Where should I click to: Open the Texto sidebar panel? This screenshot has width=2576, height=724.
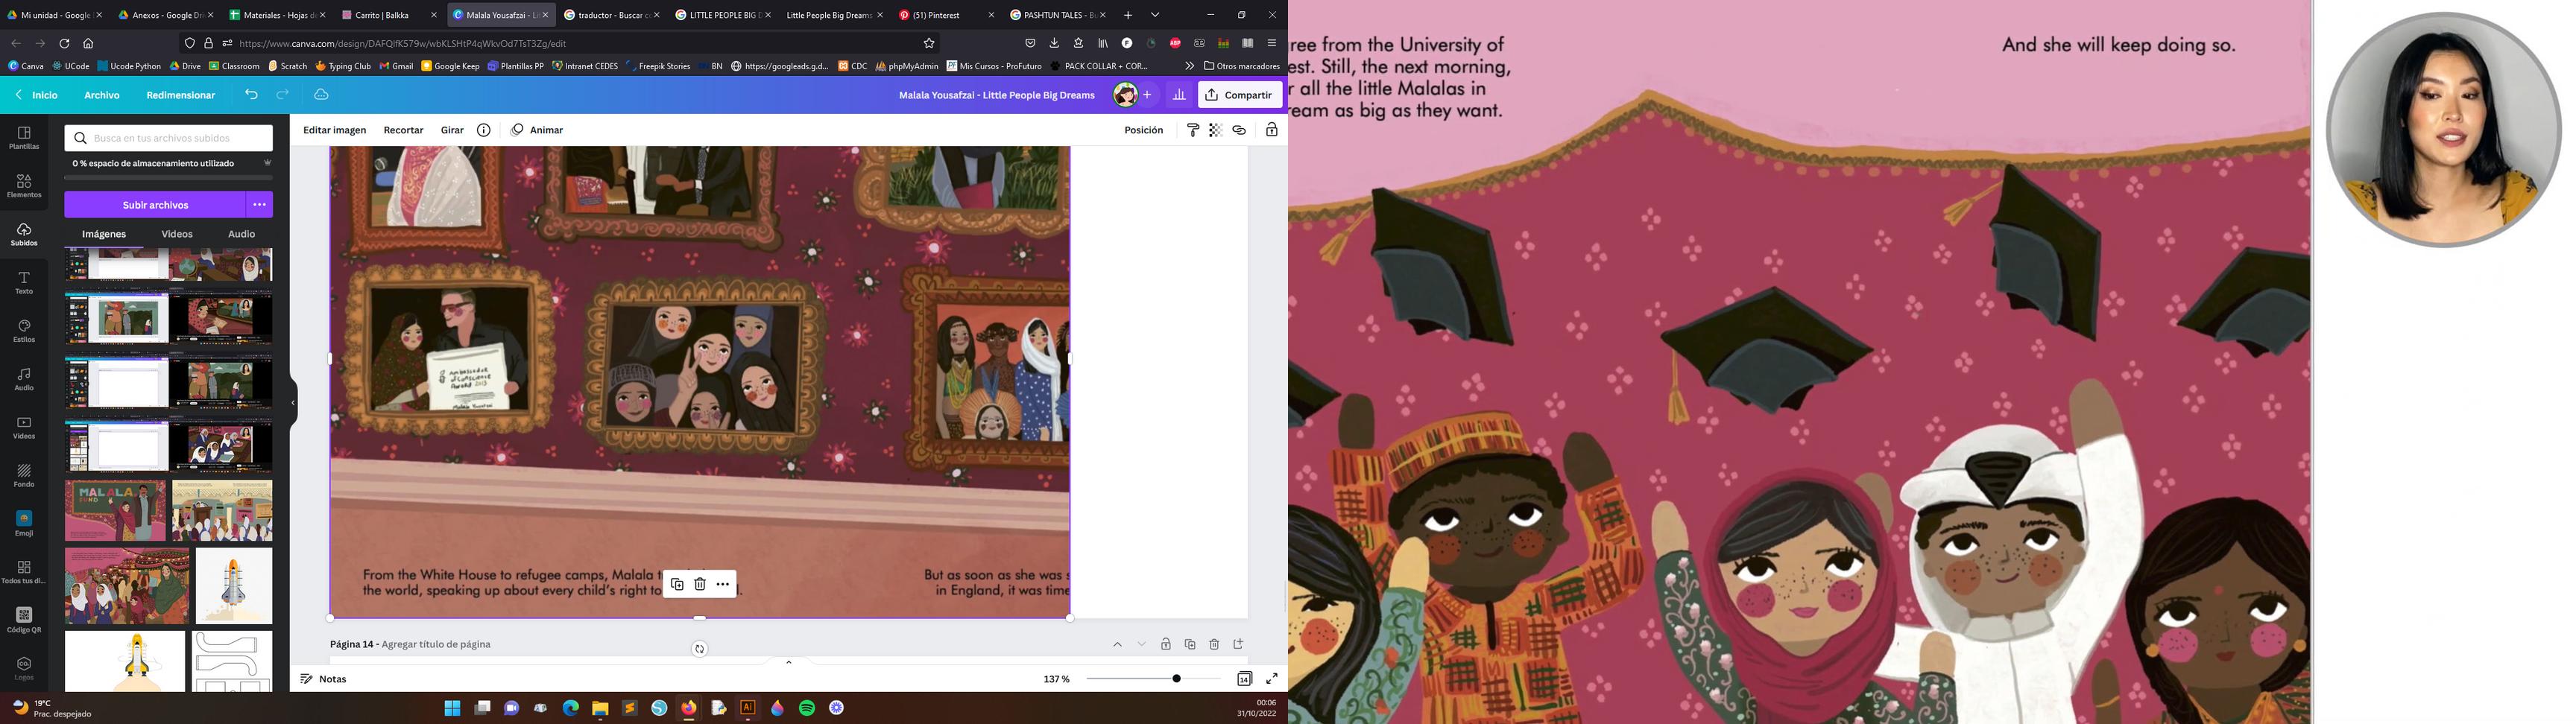pyautogui.click(x=24, y=283)
